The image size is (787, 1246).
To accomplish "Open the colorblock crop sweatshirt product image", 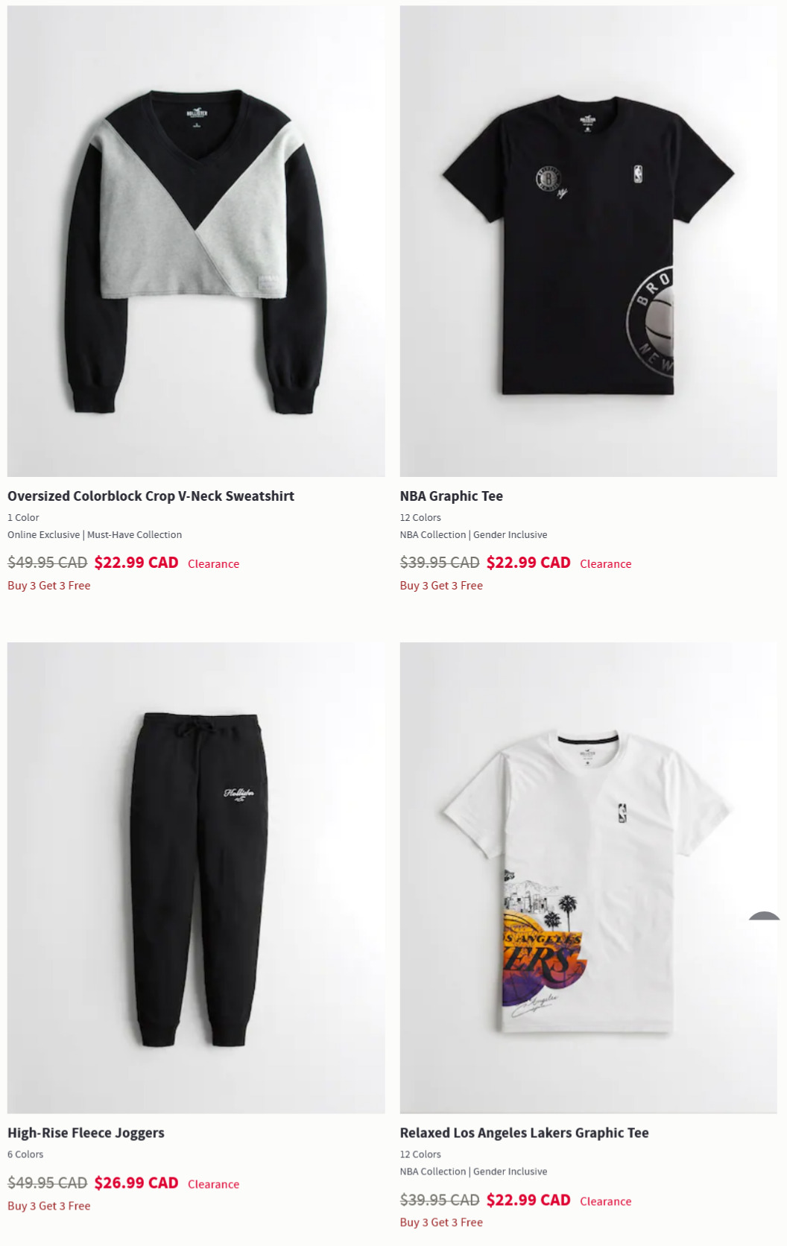I will coord(196,241).
